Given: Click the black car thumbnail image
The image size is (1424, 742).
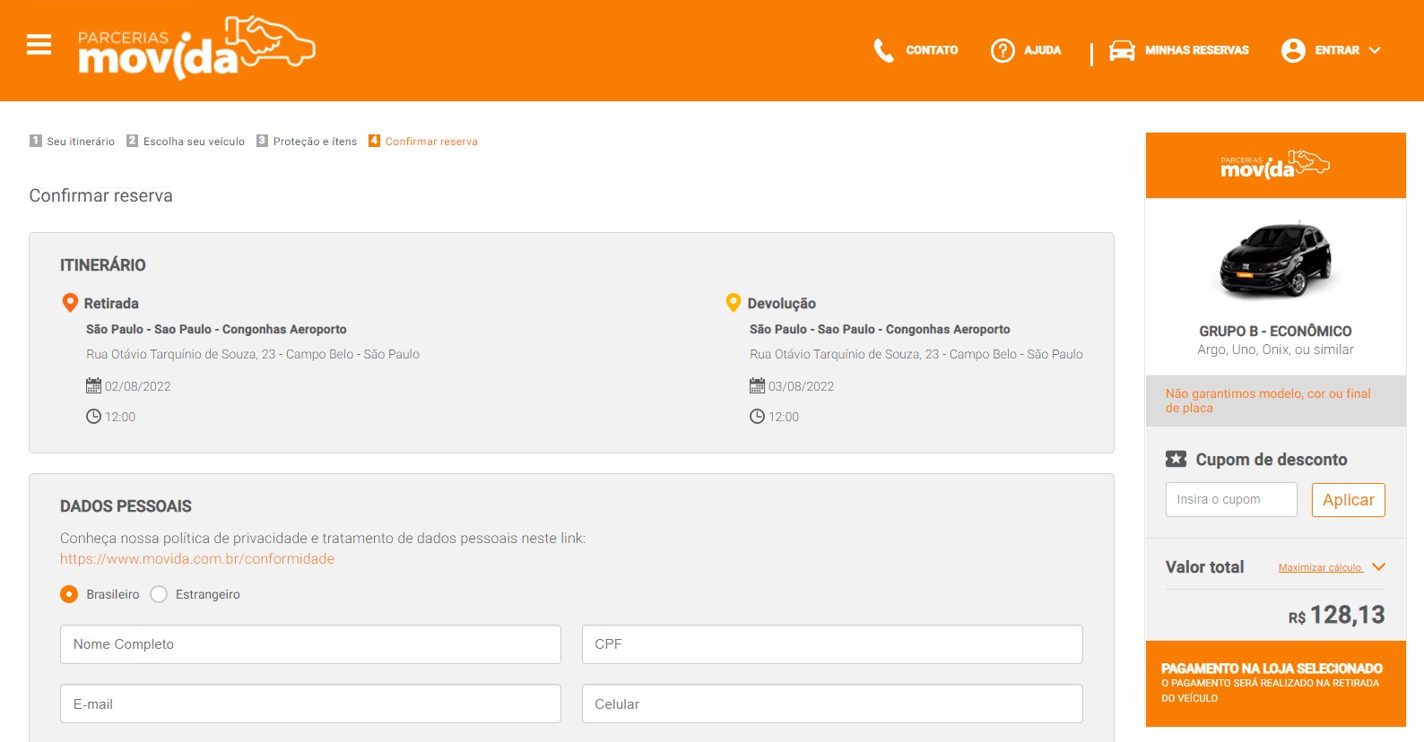Looking at the screenshot, I should (1276, 260).
